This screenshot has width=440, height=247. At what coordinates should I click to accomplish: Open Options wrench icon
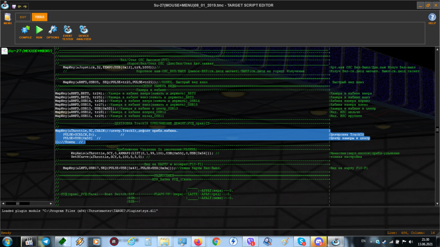tap(52, 30)
